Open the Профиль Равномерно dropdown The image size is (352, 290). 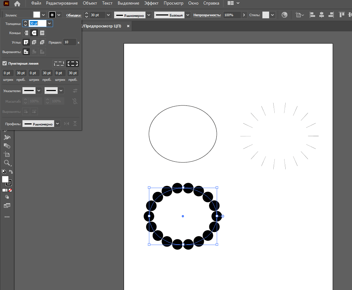tap(58, 124)
